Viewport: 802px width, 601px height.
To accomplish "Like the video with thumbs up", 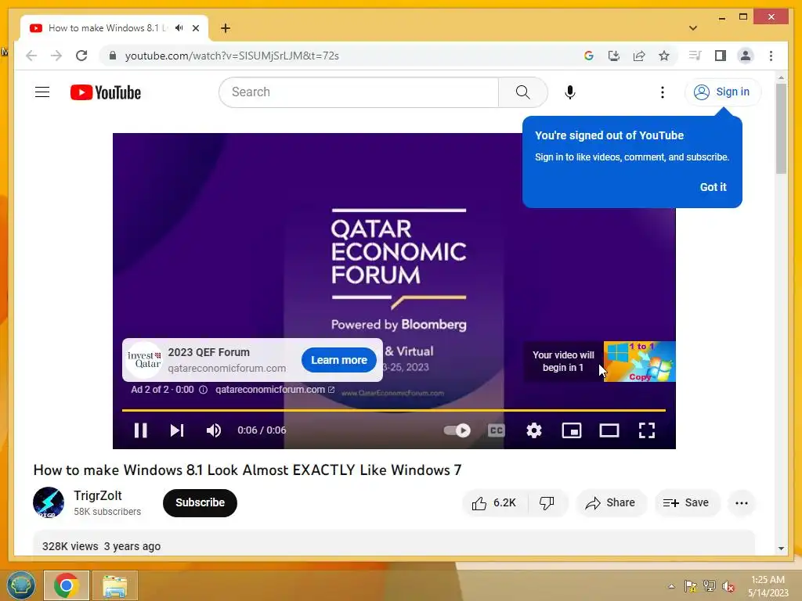I will click(x=494, y=503).
